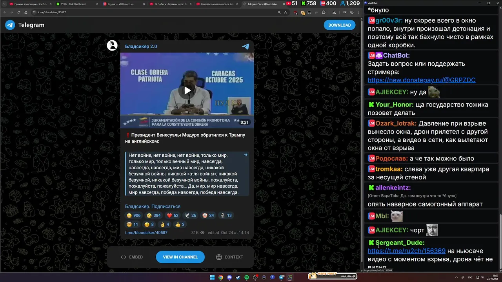Open the donatepay.ru link in chat
Viewport: 502px width, 282px height.
(422, 80)
